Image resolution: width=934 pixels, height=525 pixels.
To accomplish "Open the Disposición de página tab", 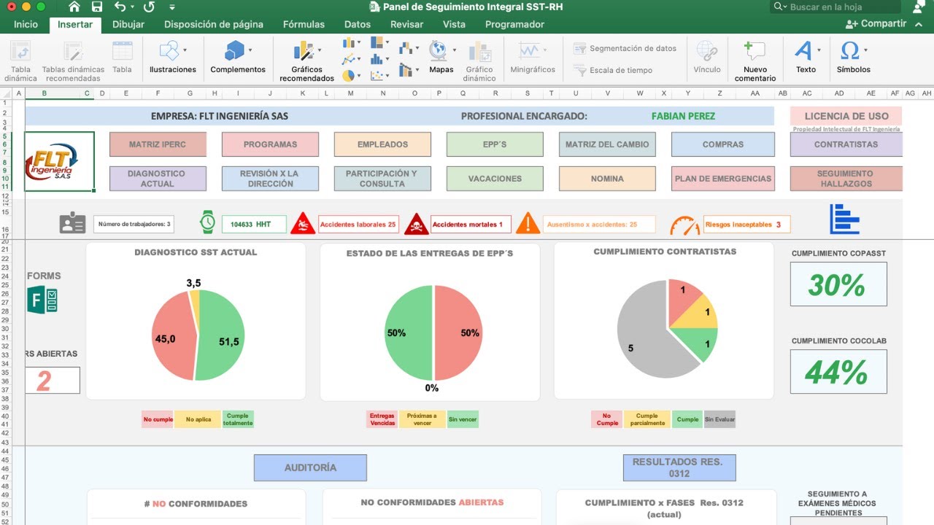I will (214, 24).
